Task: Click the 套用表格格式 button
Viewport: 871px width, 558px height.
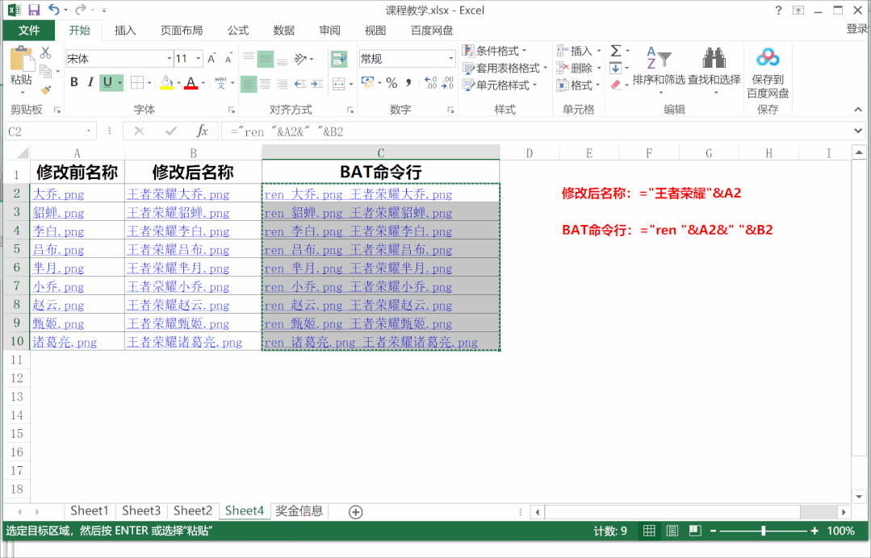Action: coord(500,68)
